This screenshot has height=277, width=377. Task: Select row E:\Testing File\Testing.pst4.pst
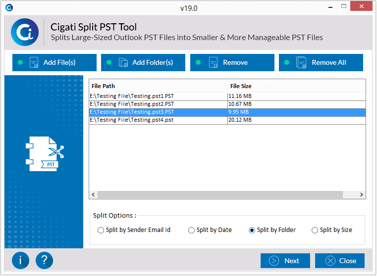(227, 120)
